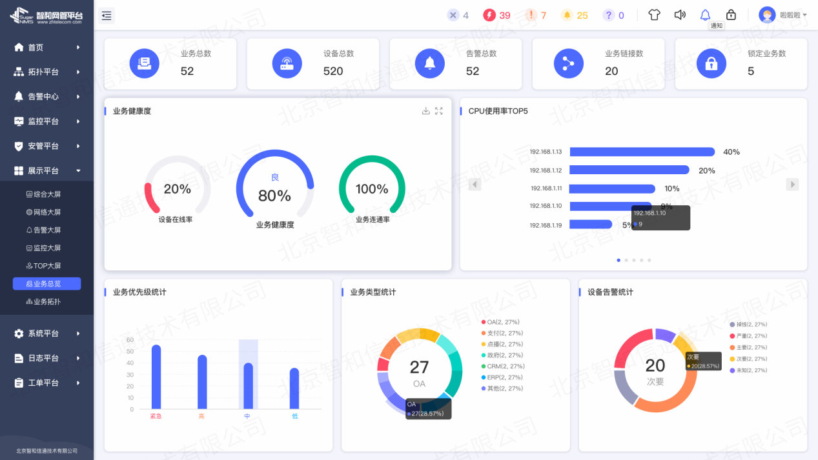The height and width of the screenshot is (460, 818).
Task: Toggle the 掉线 legend in 设备告警统计
Action: (748, 325)
